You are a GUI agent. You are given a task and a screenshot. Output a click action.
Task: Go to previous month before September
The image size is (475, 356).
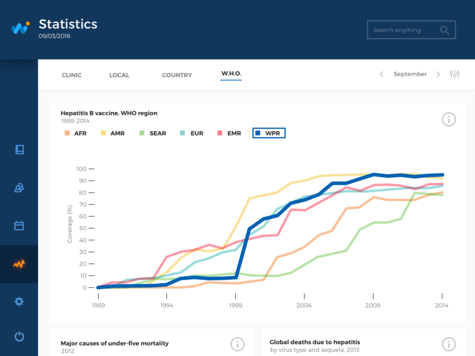tap(381, 74)
